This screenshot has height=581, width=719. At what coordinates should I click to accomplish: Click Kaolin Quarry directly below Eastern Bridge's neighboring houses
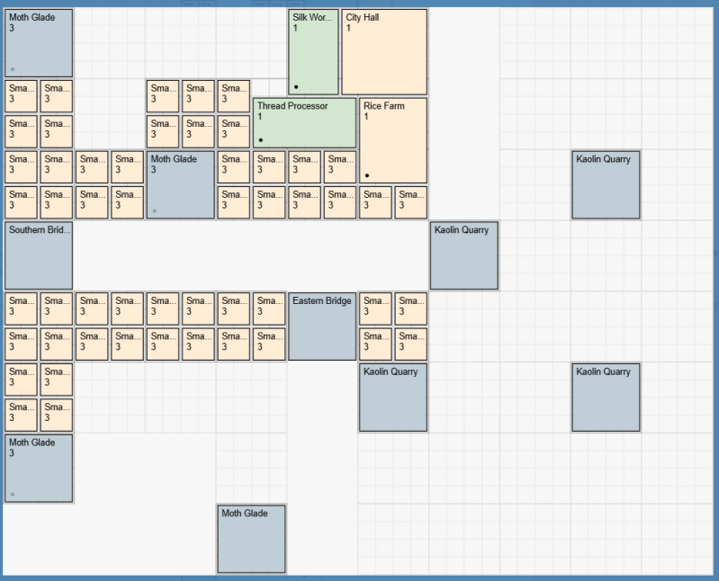coord(393,398)
